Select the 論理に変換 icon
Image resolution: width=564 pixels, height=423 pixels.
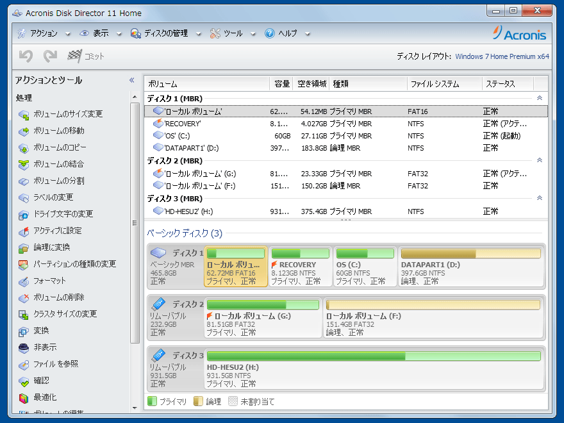click(24, 248)
